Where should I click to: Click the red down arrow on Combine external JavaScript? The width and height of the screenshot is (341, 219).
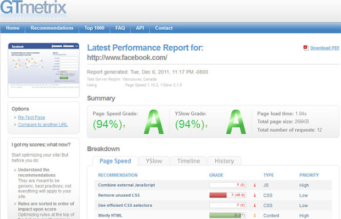[x=255, y=185]
